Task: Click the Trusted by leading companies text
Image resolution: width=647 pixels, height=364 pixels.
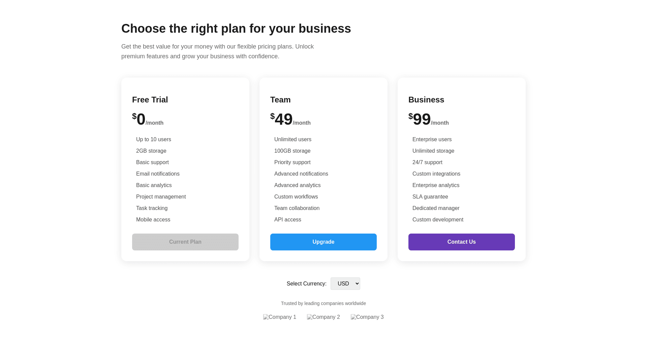Action: (323, 303)
